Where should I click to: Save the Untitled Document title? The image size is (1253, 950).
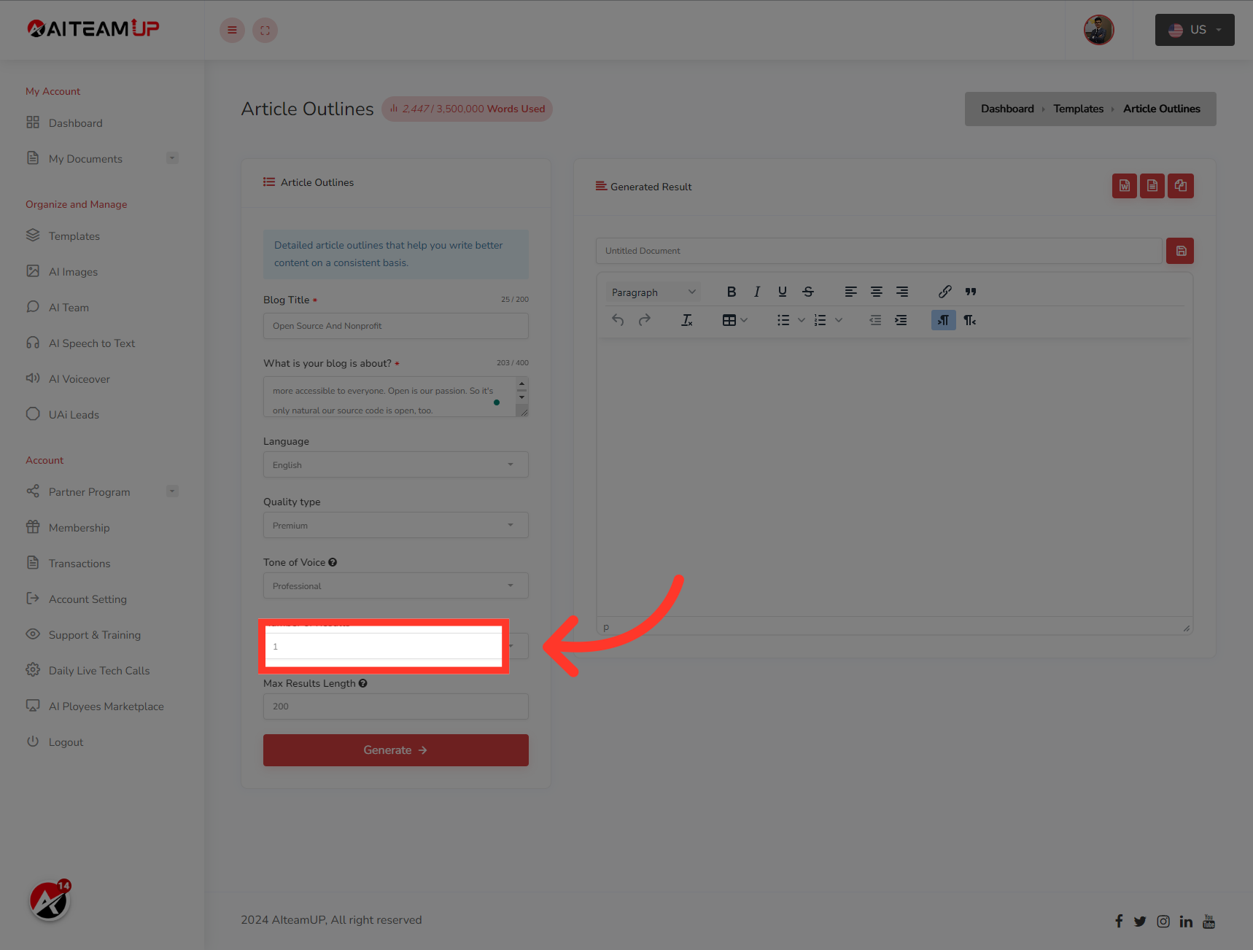(1179, 250)
